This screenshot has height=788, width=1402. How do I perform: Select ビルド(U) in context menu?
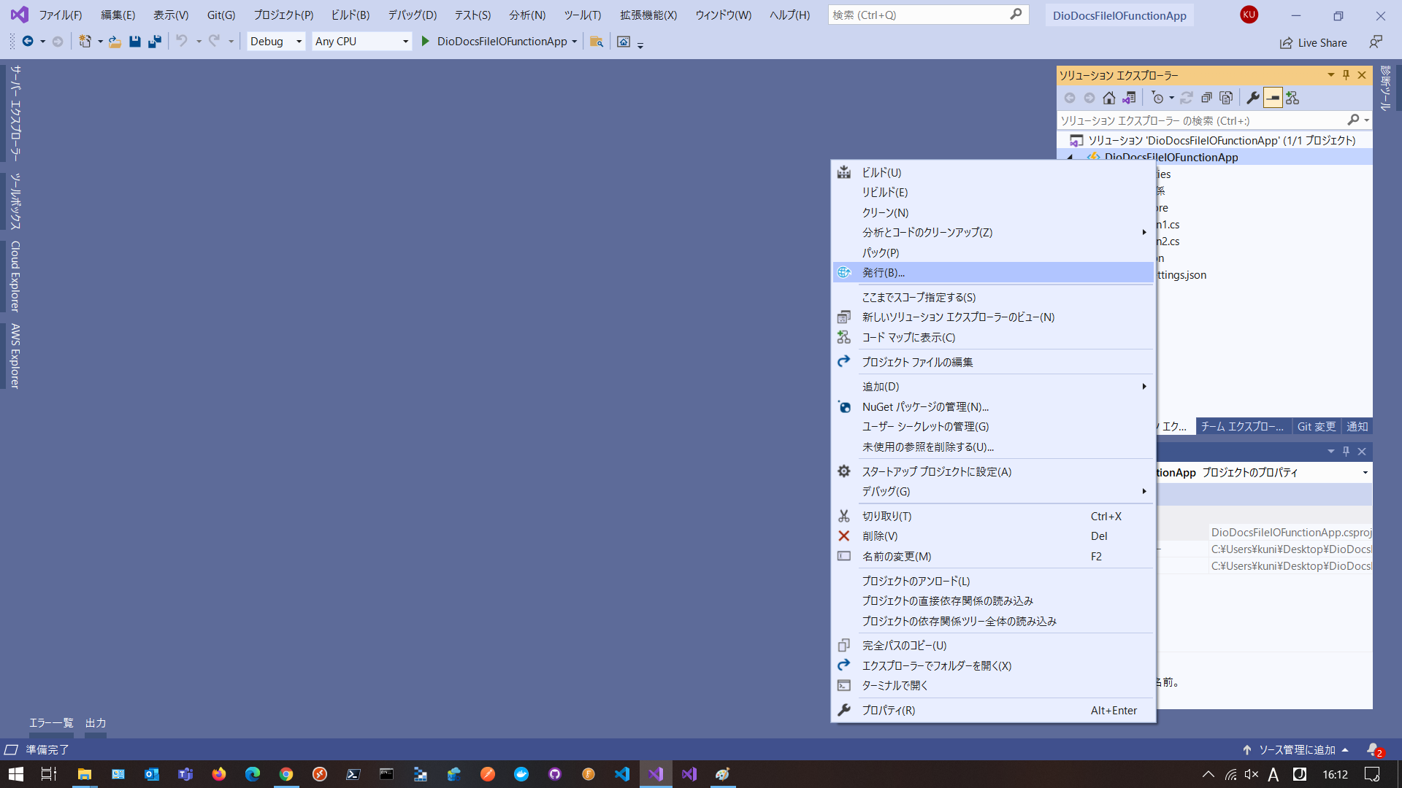point(993,173)
